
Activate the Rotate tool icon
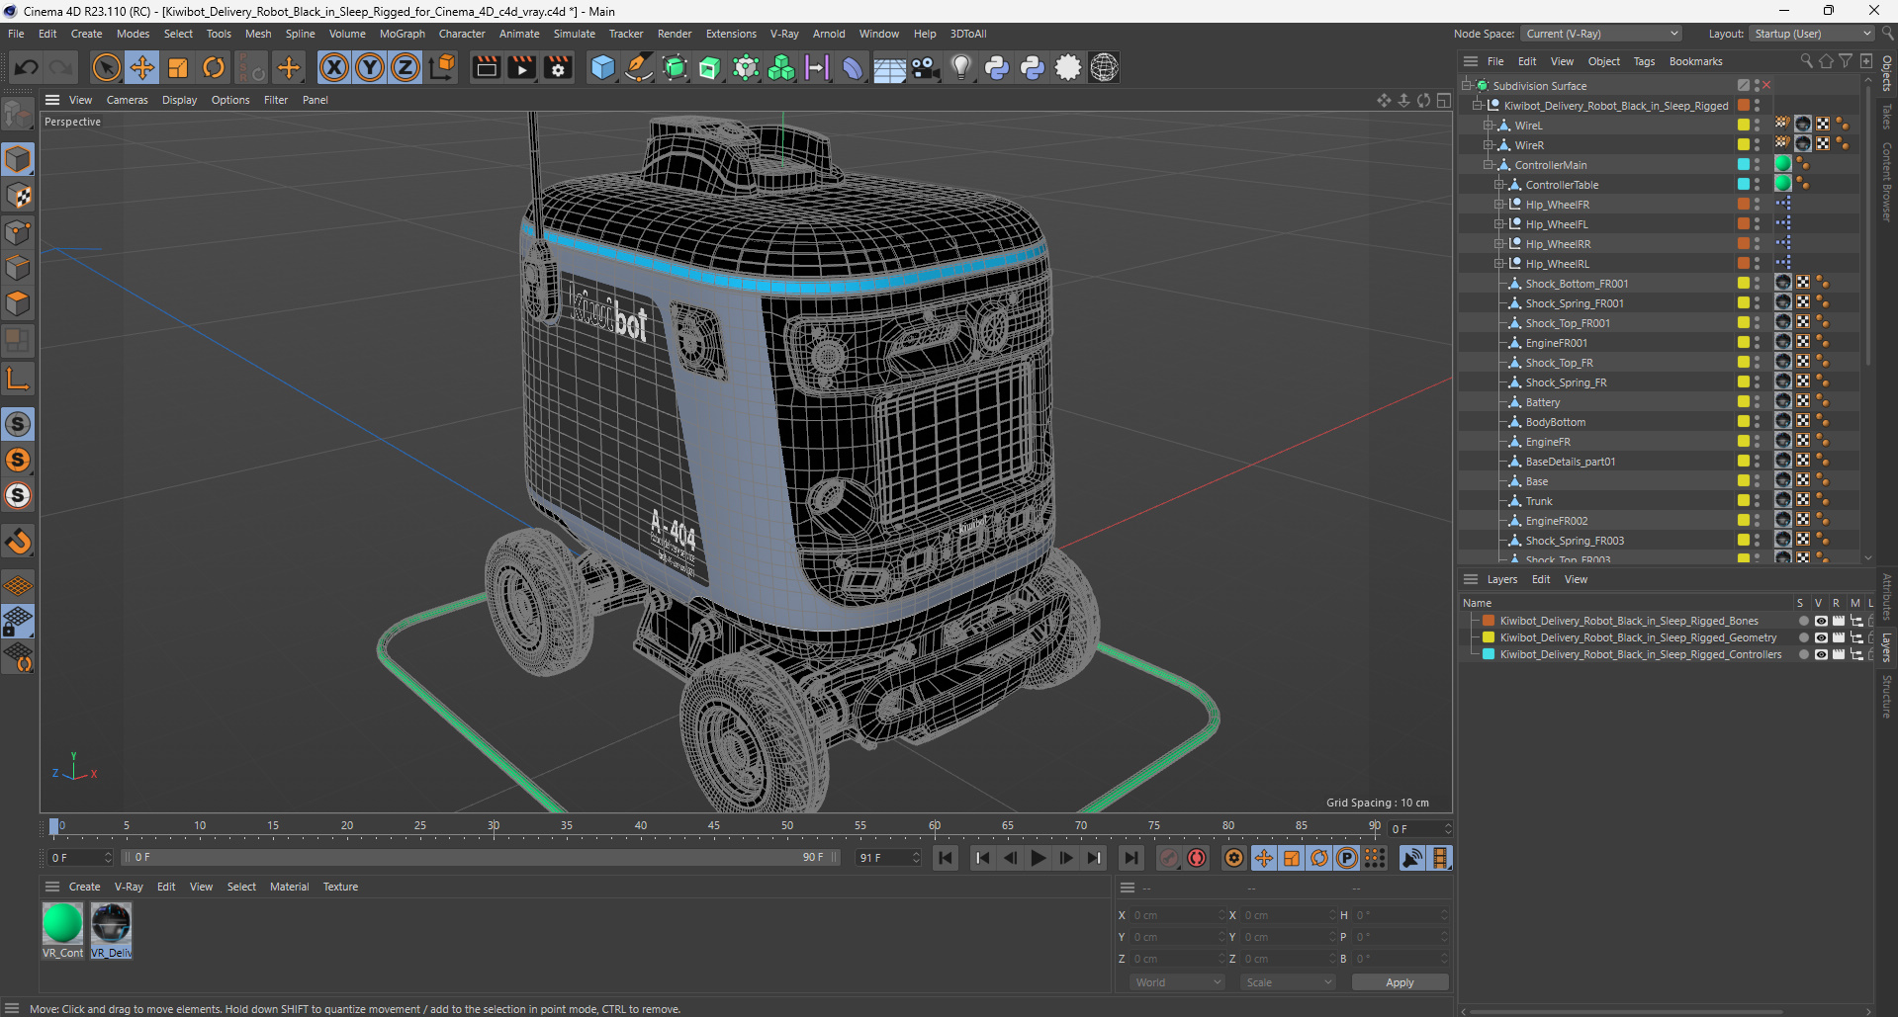click(214, 67)
